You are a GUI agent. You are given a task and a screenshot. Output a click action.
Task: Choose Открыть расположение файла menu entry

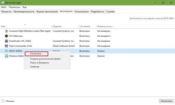[47, 59]
